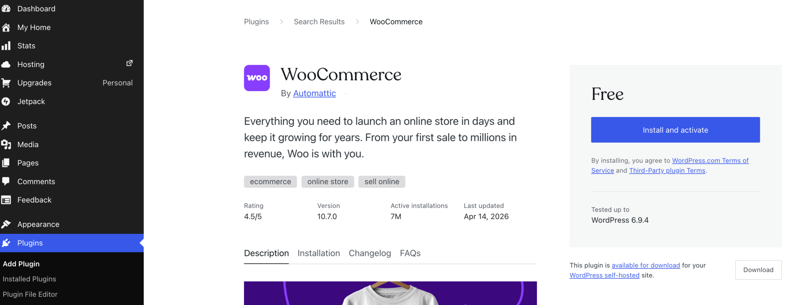
Task: Open Appearance using the paintbrush icon
Action: [7, 224]
